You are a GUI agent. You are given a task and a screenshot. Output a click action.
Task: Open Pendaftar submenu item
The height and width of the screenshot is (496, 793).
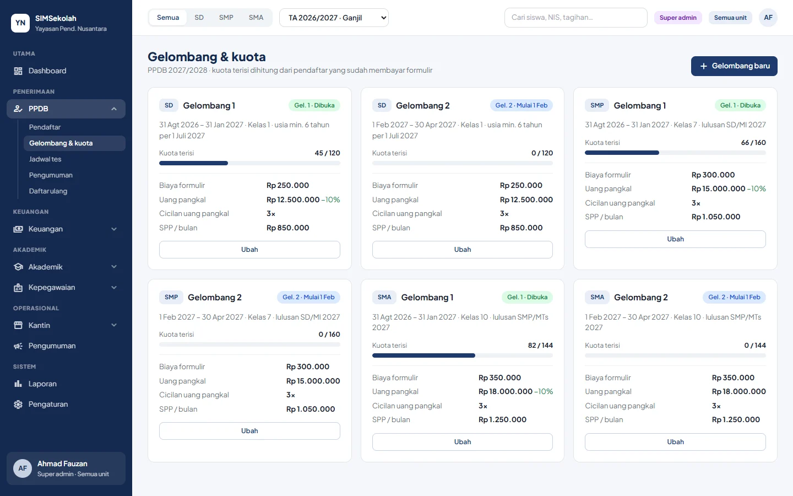pos(74,127)
